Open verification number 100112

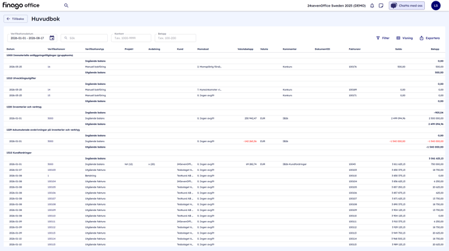point(52,228)
